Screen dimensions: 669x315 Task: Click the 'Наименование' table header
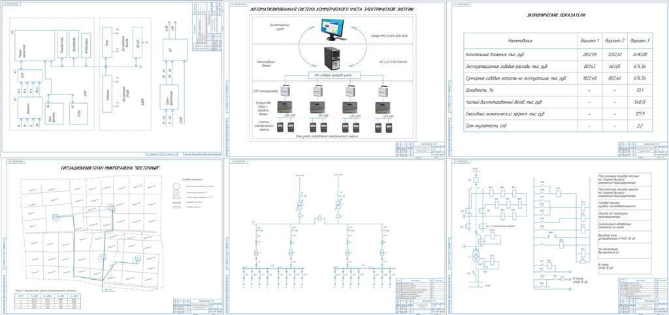pos(520,40)
